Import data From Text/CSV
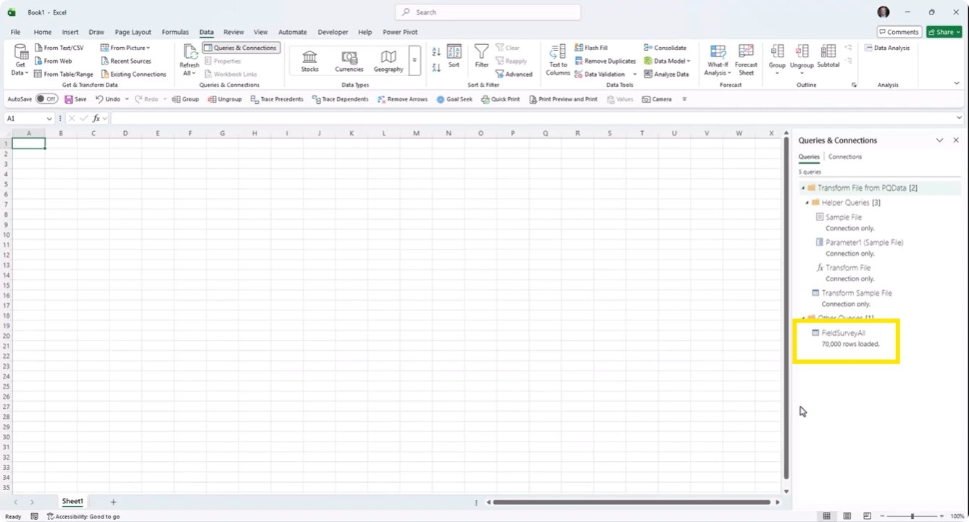 coord(59,48)
